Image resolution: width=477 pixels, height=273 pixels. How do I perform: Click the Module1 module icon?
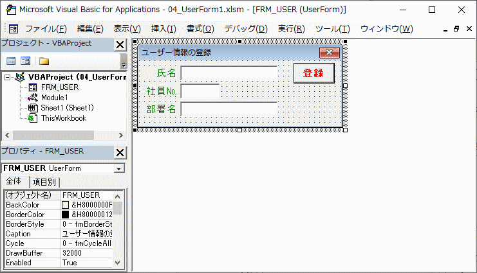pos(33,98)
